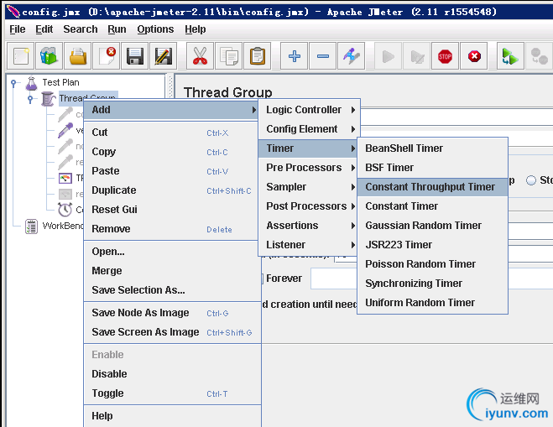Click the Toggle enable/disable toolbar icon
This screenshot has width=553, height=427.
pos(352,56)
